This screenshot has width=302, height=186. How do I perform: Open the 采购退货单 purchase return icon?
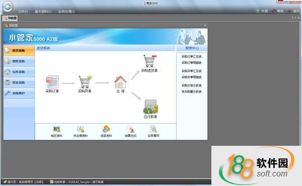point(150,61)
